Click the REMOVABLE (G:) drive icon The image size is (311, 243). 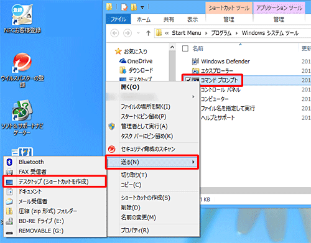[9, 232]
